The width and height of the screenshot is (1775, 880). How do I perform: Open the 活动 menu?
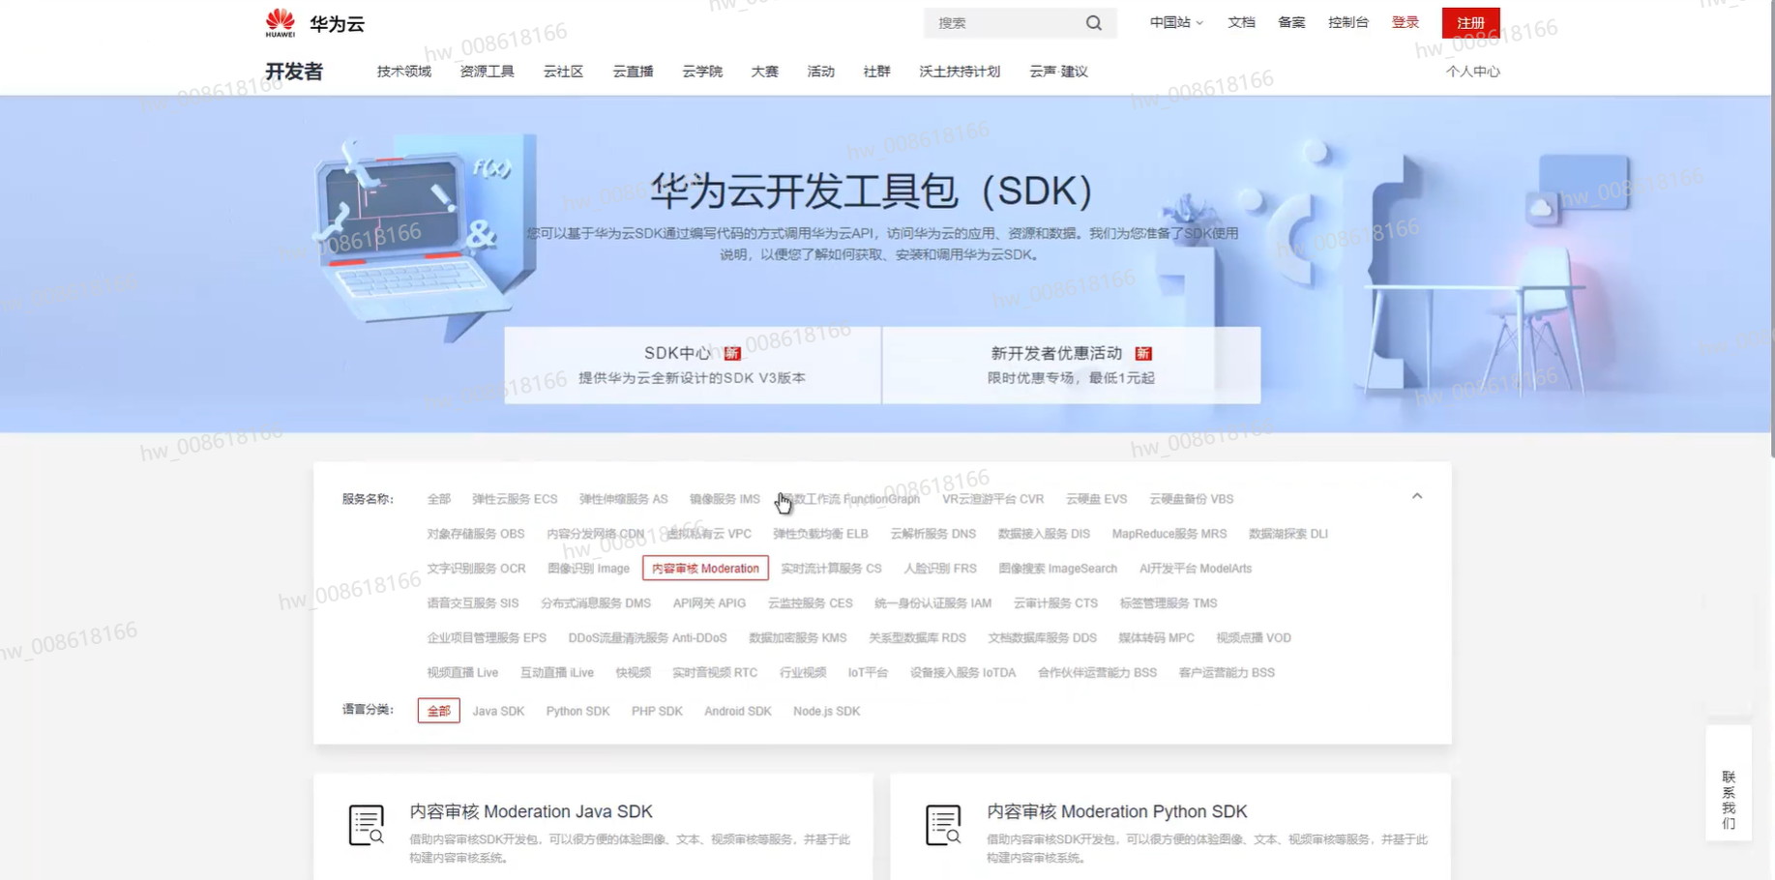tap(820, 72)
